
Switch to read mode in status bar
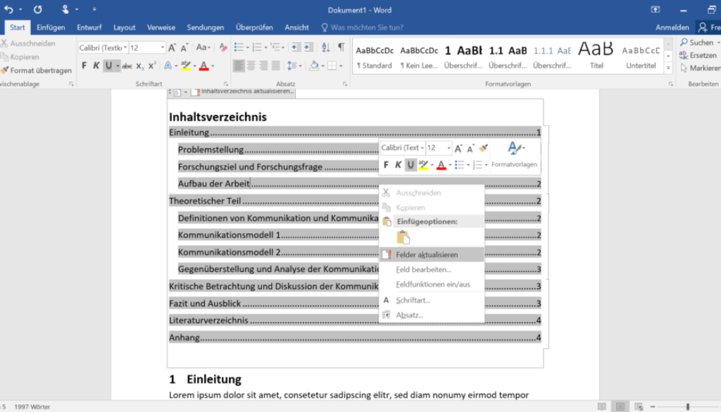click(x=601, y=406)
